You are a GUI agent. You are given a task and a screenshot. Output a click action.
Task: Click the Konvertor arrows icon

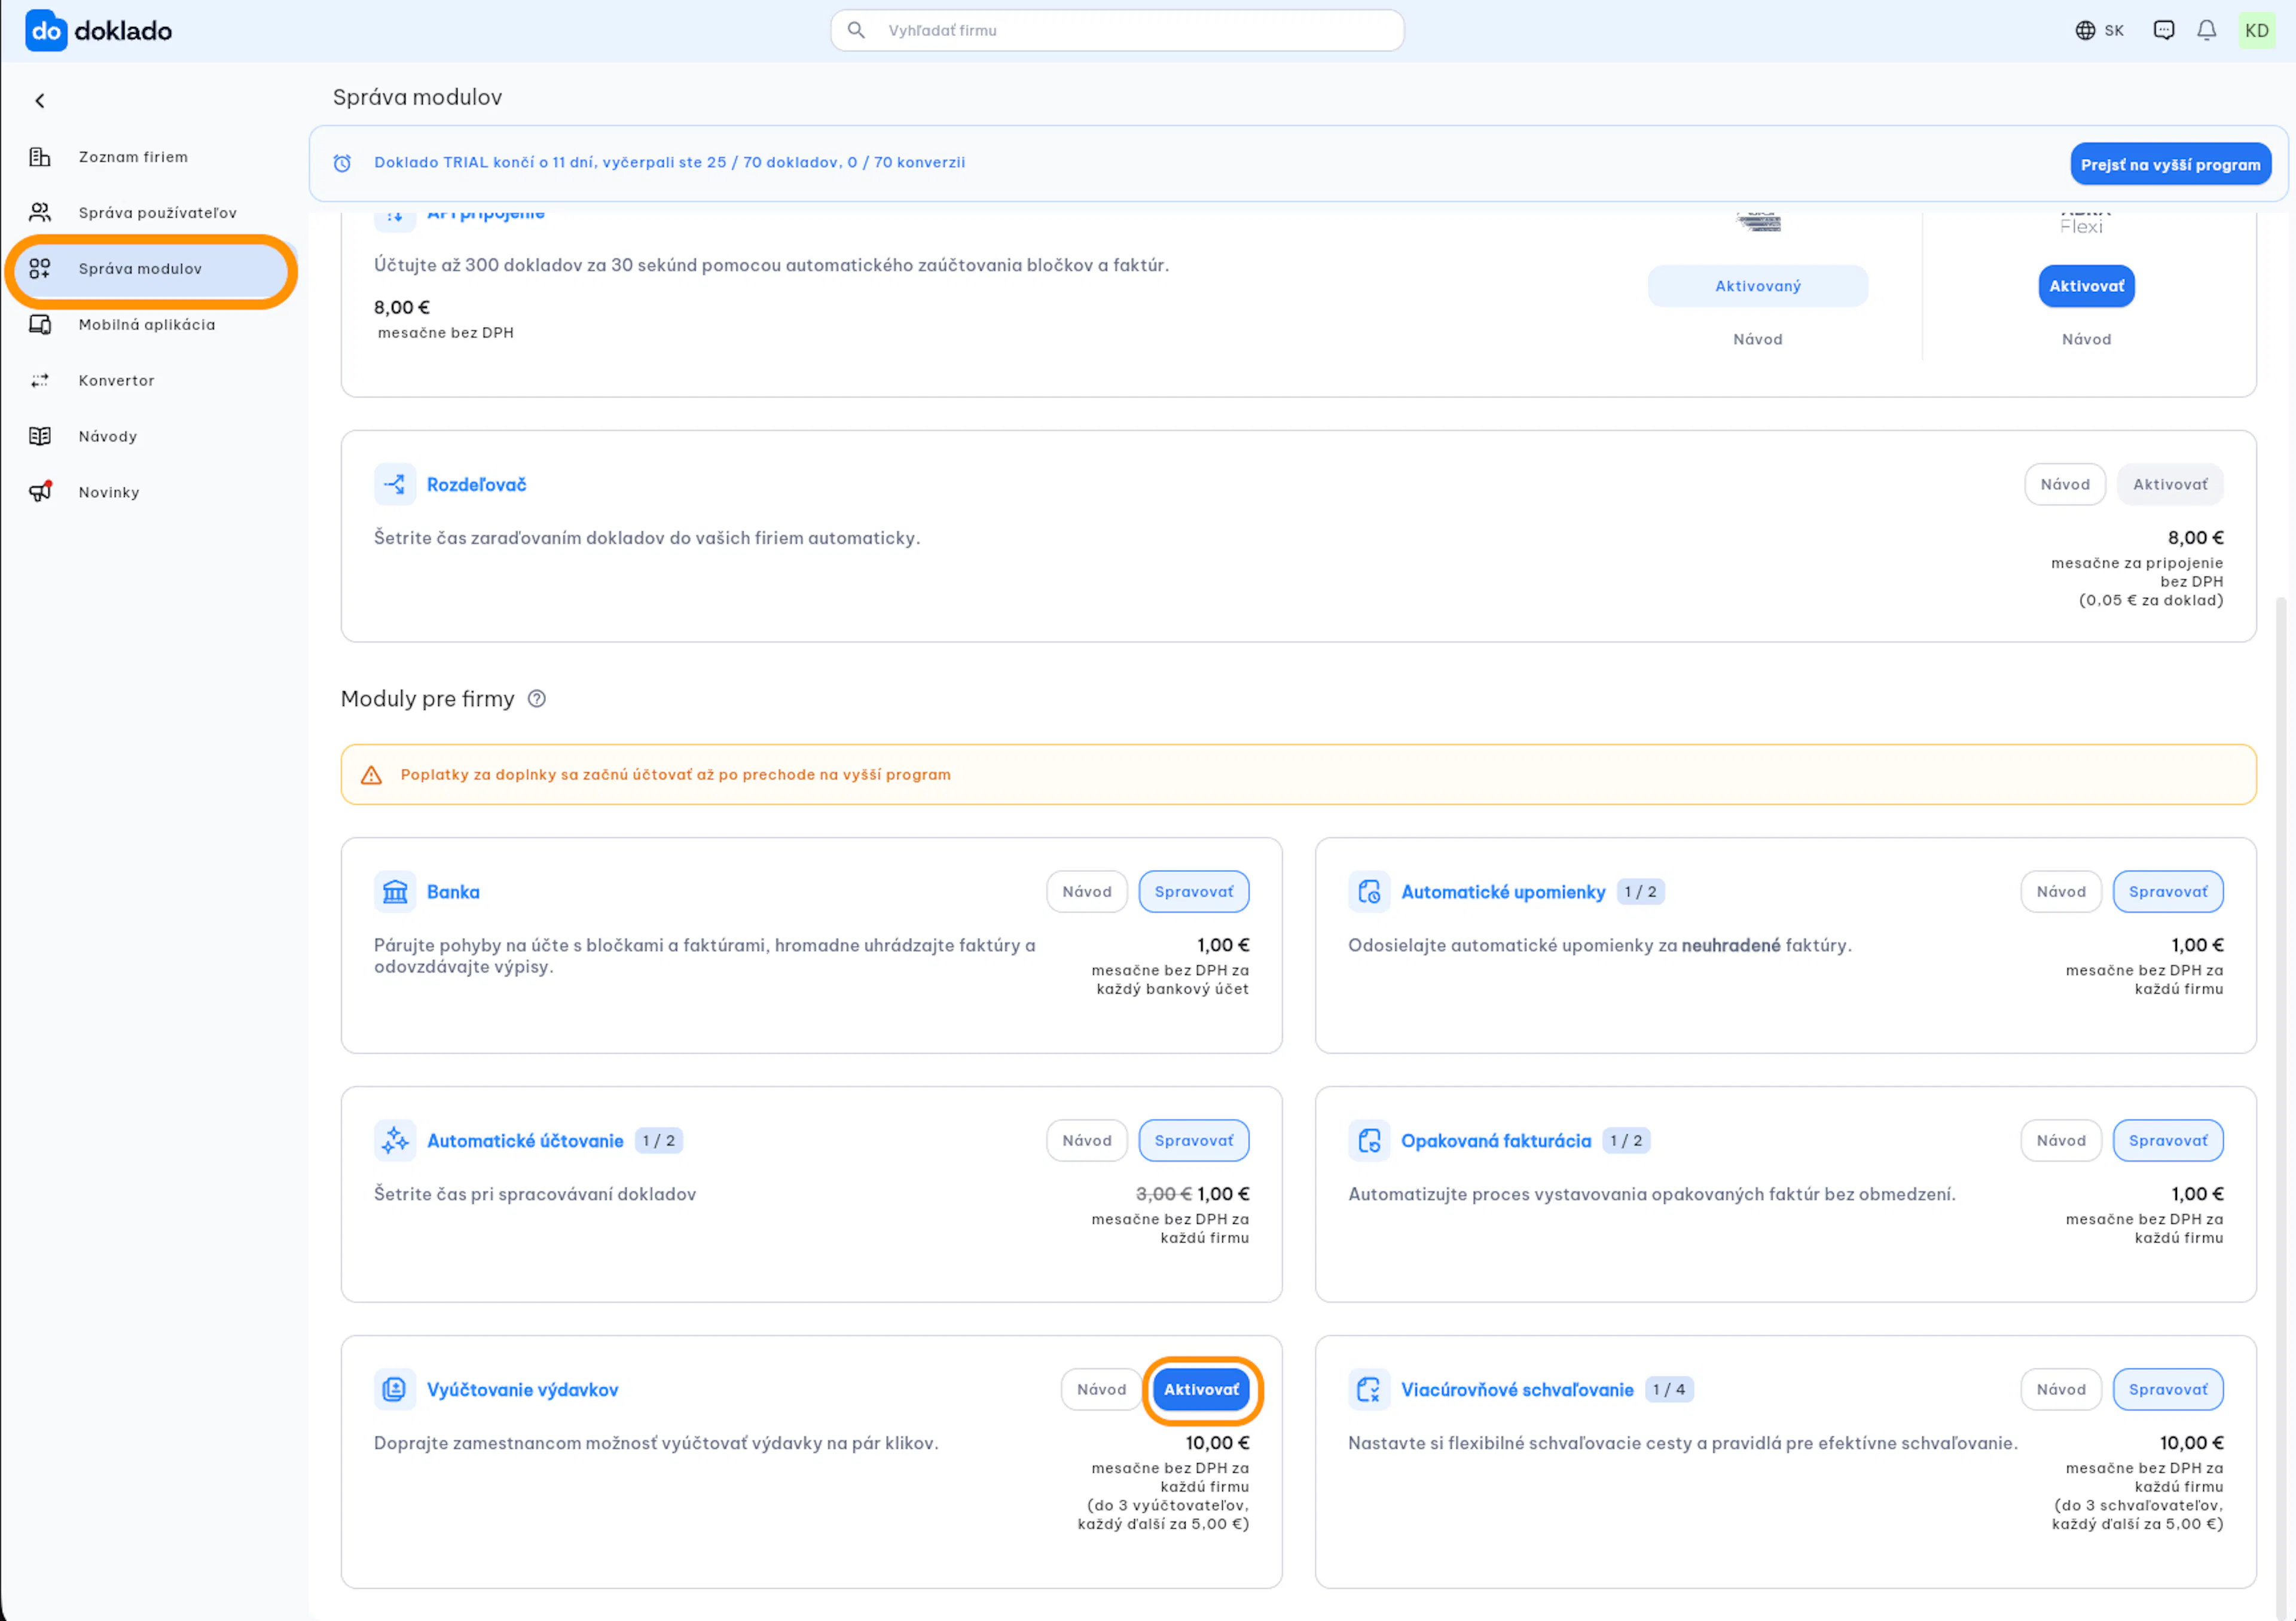click(x=40, y=381)
